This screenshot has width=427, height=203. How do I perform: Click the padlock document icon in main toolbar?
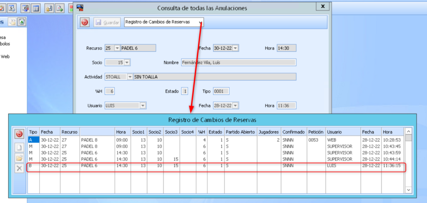click(x=49, y=8)
